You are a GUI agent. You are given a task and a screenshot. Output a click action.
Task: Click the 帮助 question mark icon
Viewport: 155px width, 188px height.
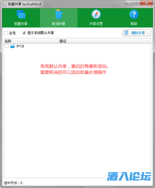[134, 14]
